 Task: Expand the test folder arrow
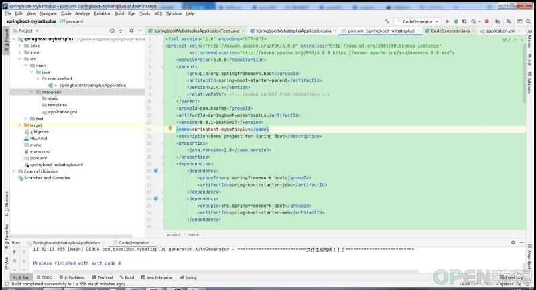point(25,119)
